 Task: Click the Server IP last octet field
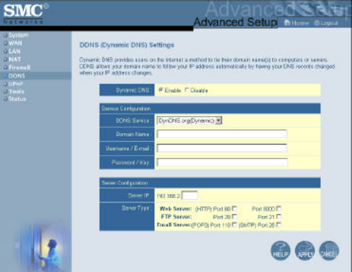pos(190,195)
